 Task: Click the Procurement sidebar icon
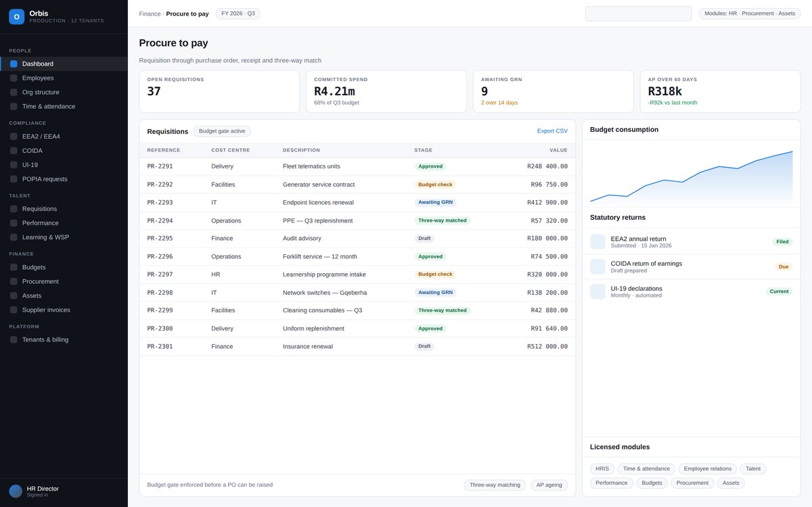[14, 281]
